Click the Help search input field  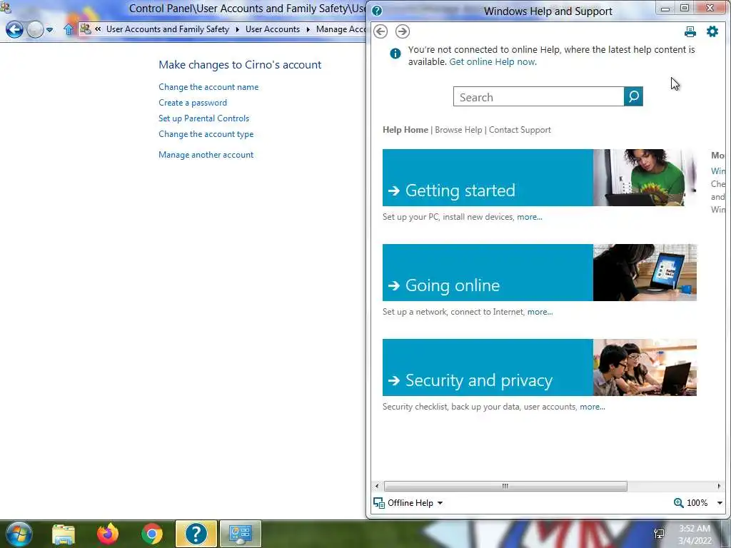click(x=538, y=96)
